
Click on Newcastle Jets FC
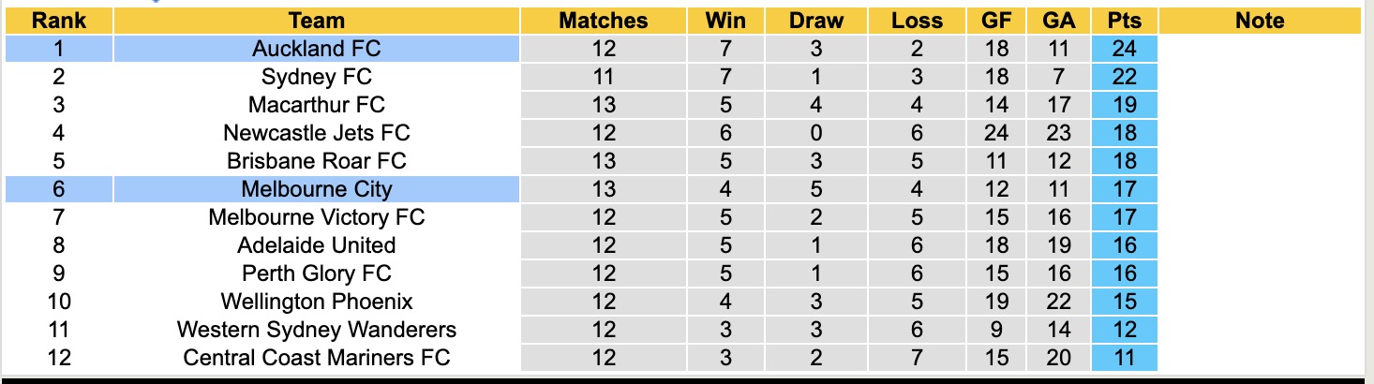pos(317,133)
